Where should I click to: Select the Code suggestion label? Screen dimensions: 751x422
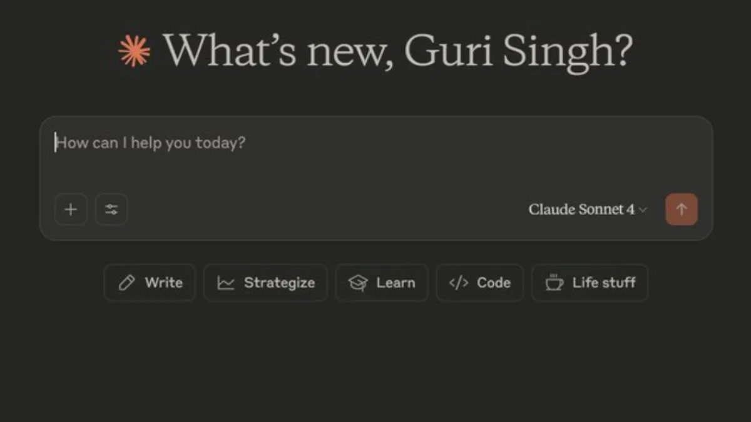[x=493, y=283]
